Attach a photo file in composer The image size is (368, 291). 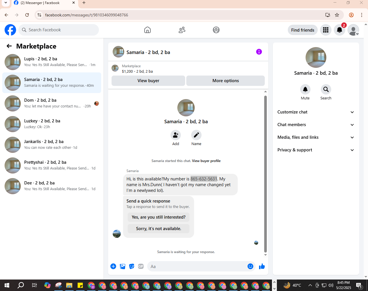pyautogui.click(x=122, y=266)
